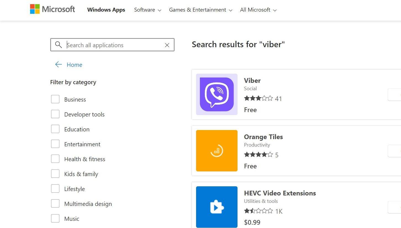Click Viber's star rating
The width and height of the screenshot is (401, 228).
pyautogui.click(x=258, y=98)
